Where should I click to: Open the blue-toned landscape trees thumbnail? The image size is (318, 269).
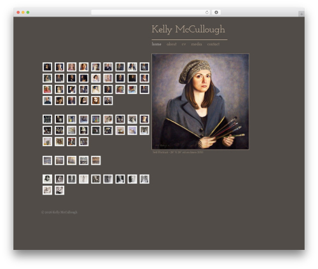pos(47,160)
